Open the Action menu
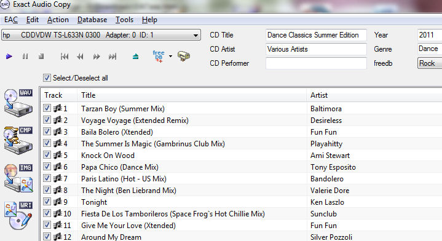 pos(58,20)
